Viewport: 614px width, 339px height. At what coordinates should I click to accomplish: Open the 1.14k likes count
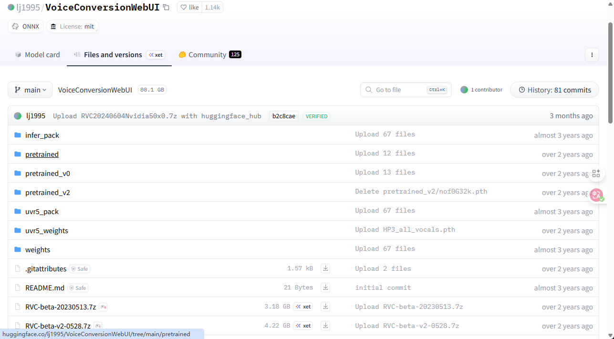coord(212,7)
